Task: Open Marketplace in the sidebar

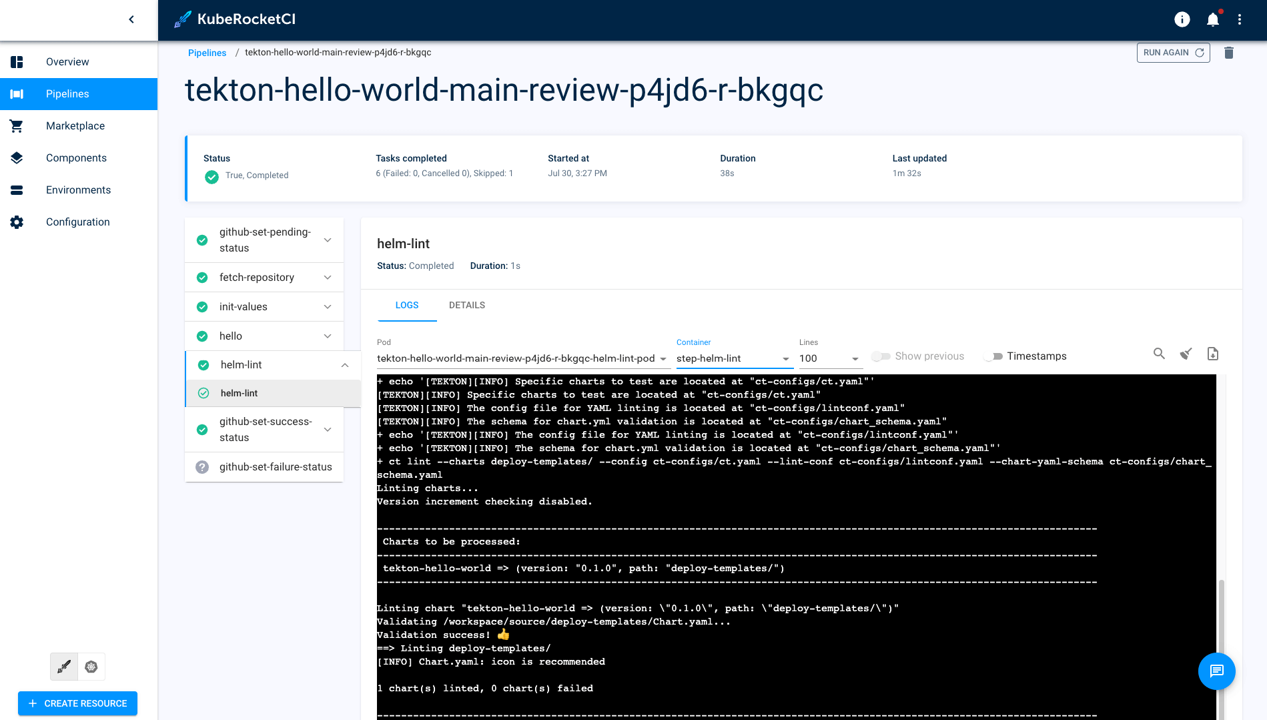Action: (x=75, y=126)
